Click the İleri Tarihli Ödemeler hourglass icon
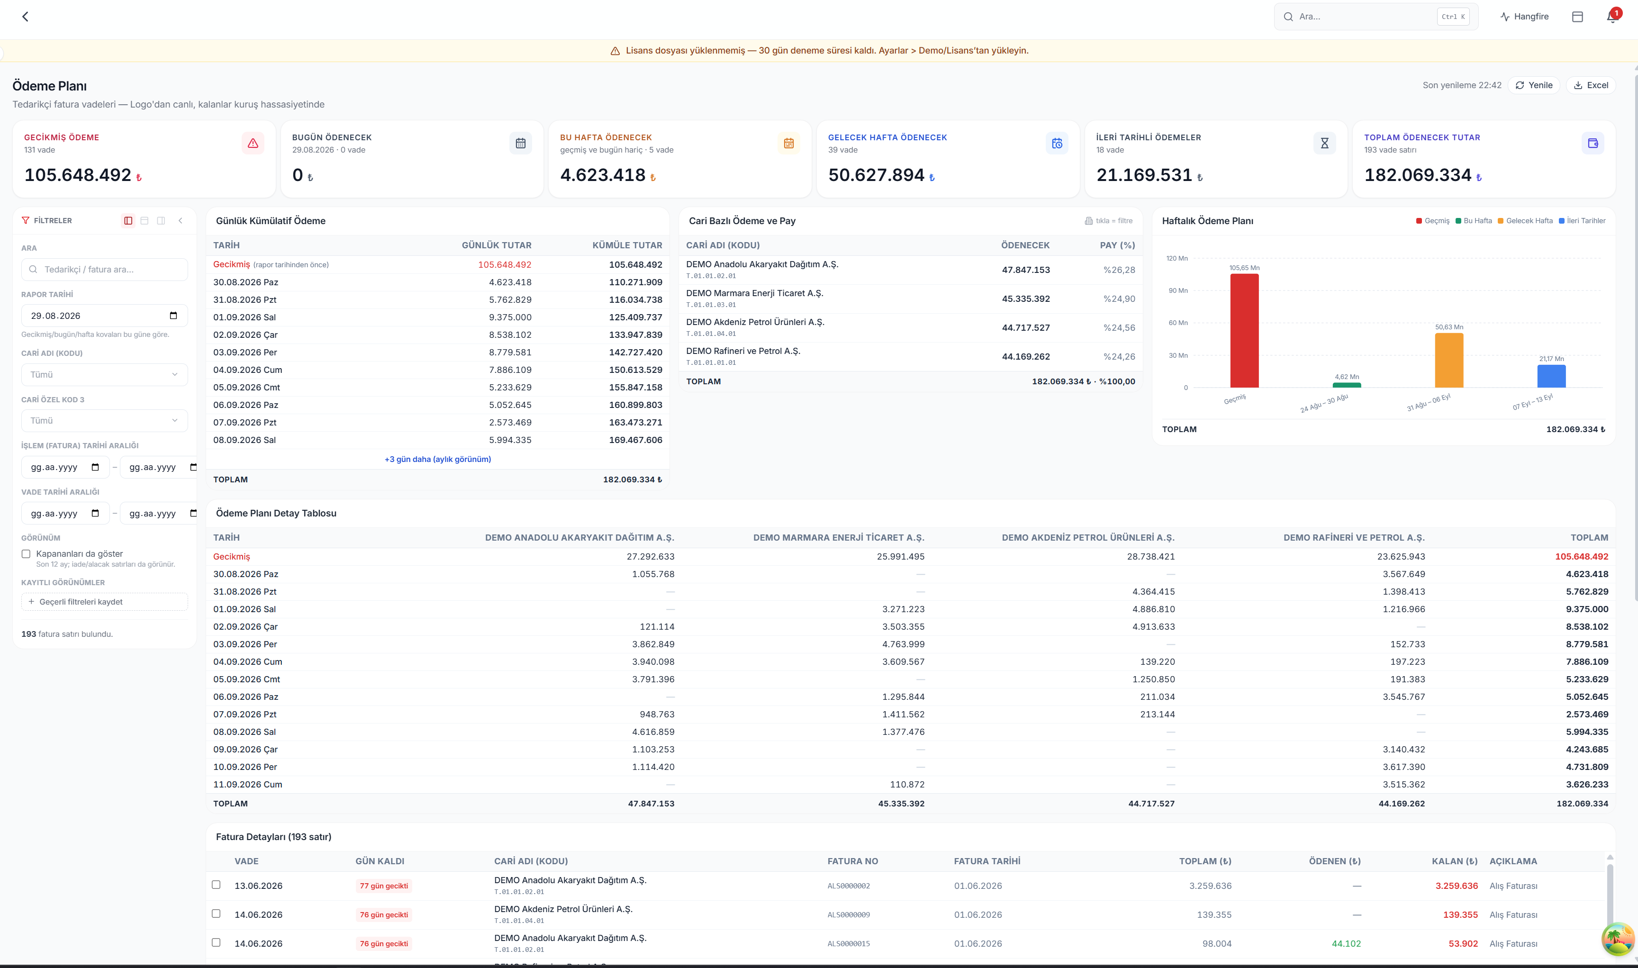 (1324, 143)
